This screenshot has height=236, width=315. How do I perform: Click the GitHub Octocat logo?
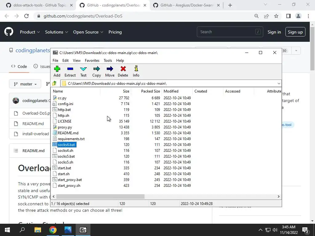coord(9,32)
